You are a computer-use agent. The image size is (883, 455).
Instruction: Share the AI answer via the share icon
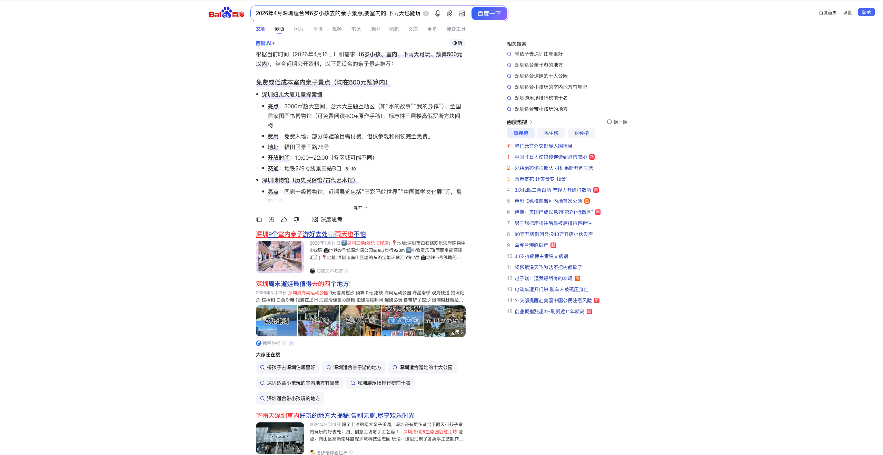pos(284,219)
